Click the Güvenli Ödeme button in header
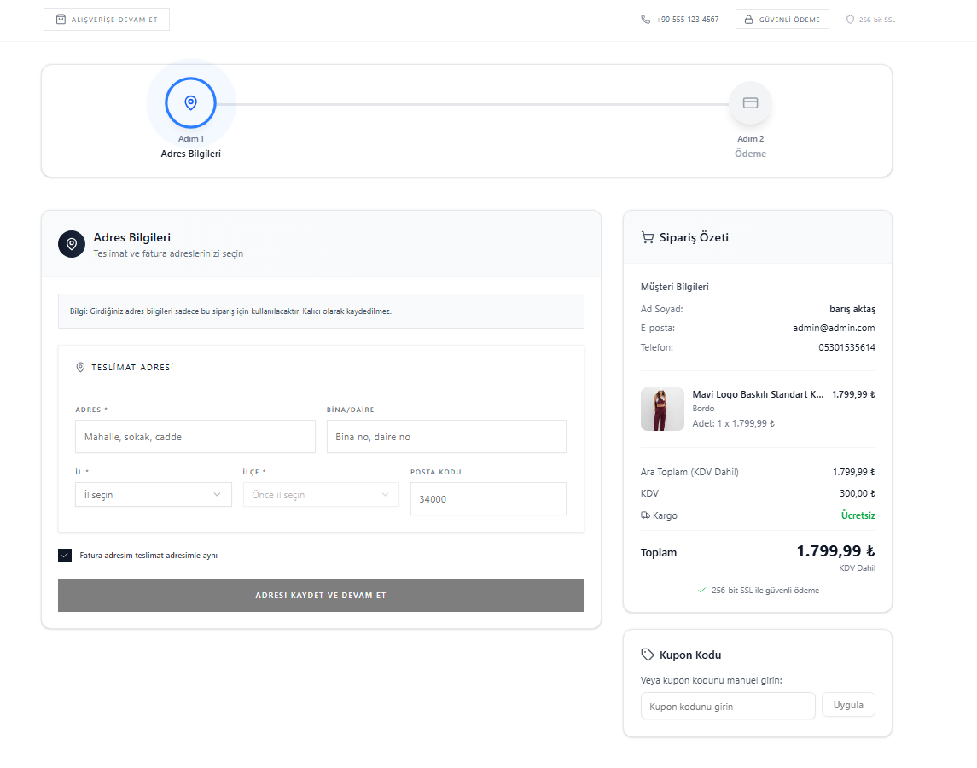This screenshot has height=768, width=977. (782, 19)
